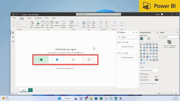Viewport: 180px width, 101px height.
Task: Select the Stacked bar chart visual
Action: (141, 44)
